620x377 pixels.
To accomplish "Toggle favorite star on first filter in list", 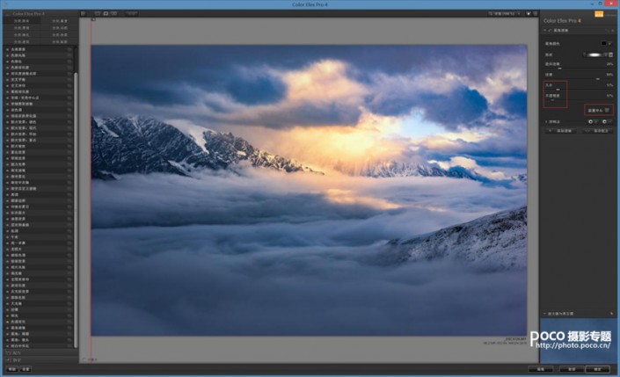I will 69,49.
